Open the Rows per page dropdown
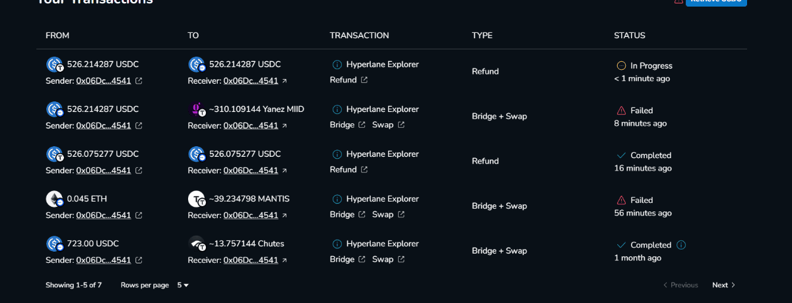The image size is (792, 303). (183, 285)
